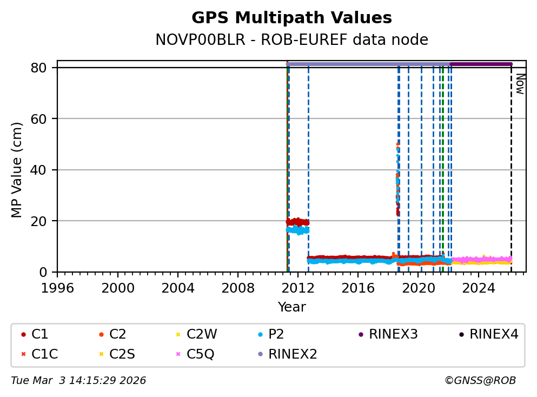Click the C1 dark red legend marker

pos(23,335)
